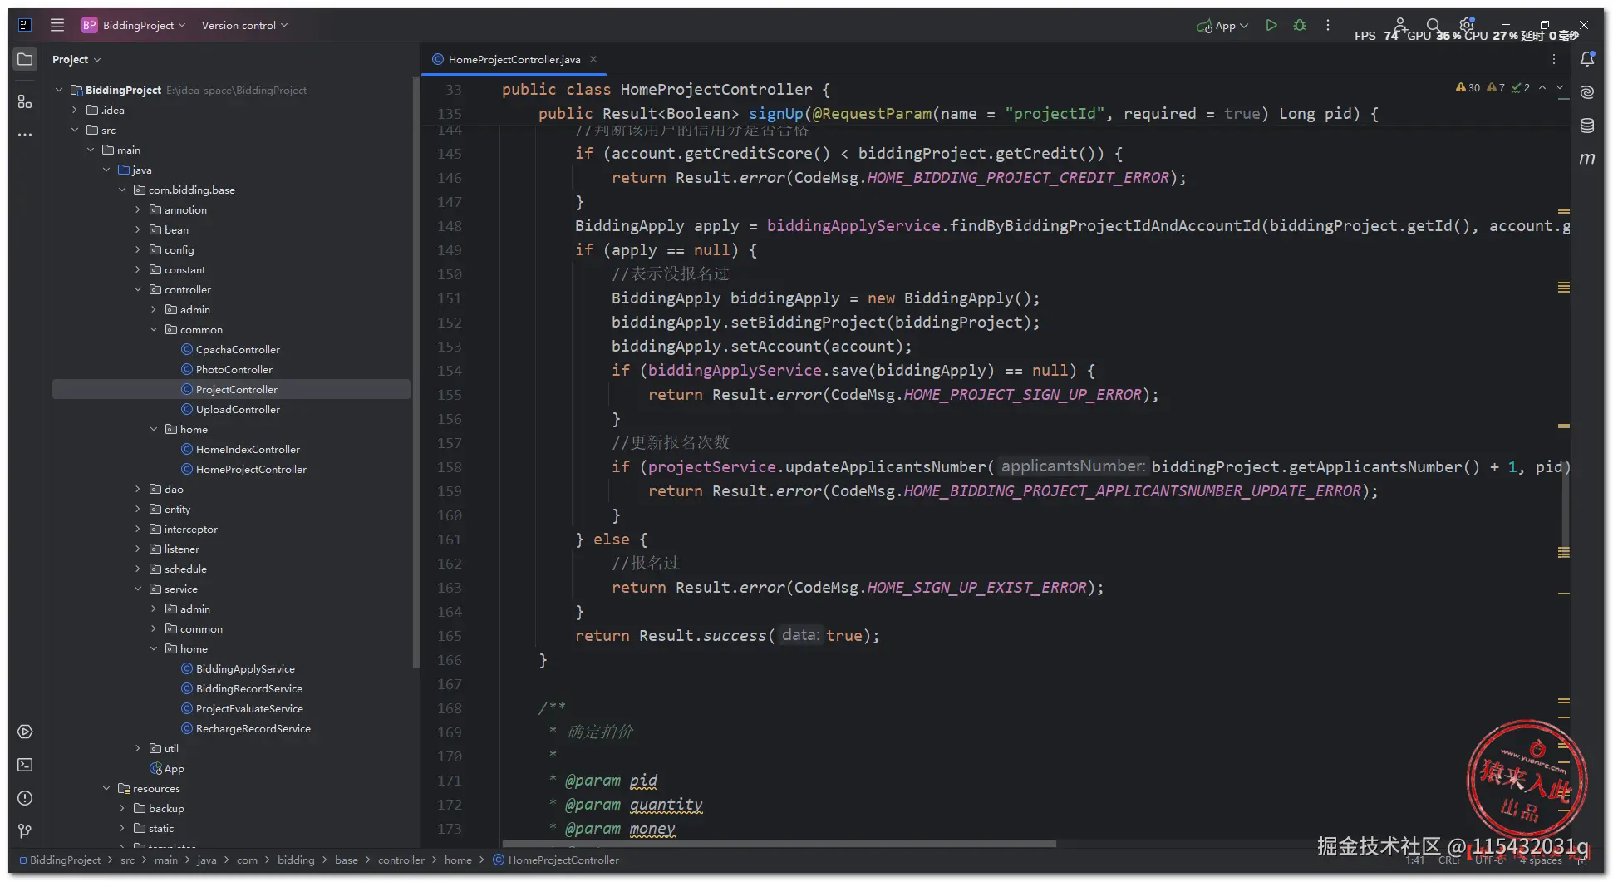Jump to previous highlighted error arrow
This screenshot has width=1613, height=882.
(x=1542, y=87)
